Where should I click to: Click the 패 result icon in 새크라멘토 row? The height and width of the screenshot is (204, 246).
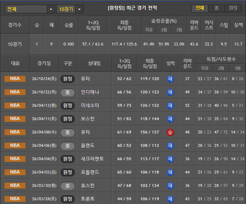tap(170, 159)
